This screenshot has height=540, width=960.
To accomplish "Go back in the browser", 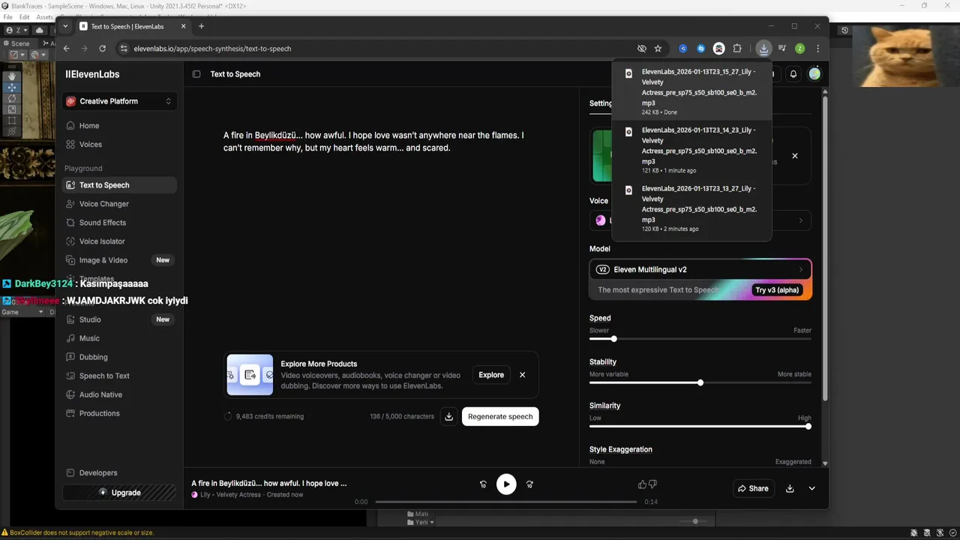I will 67,49.
